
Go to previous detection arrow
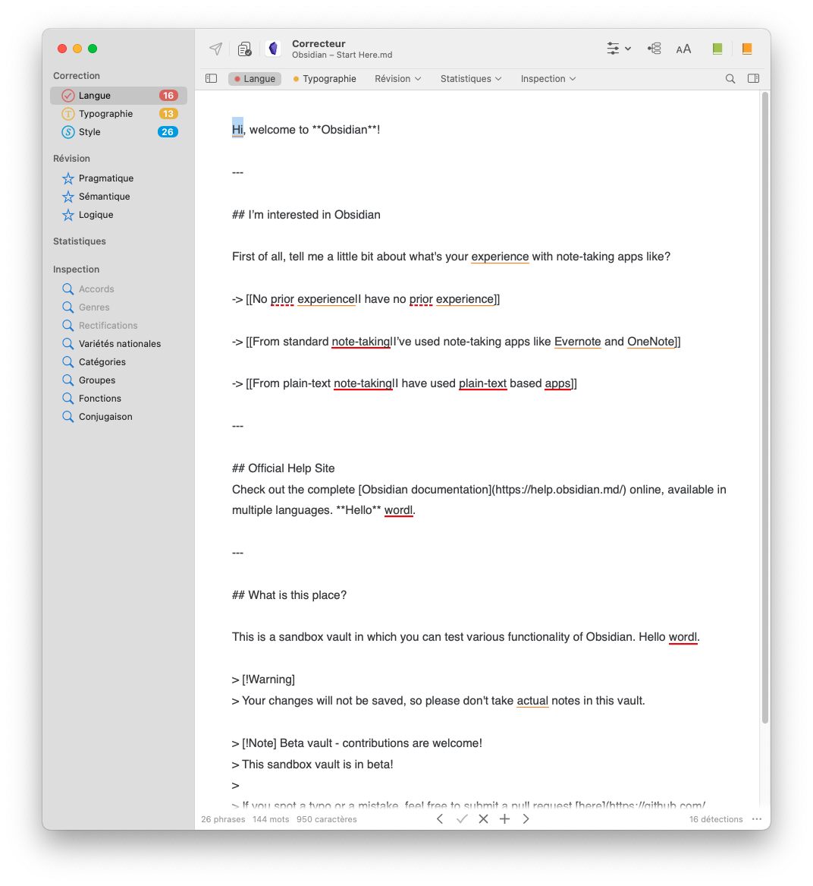tap(440, 818)
